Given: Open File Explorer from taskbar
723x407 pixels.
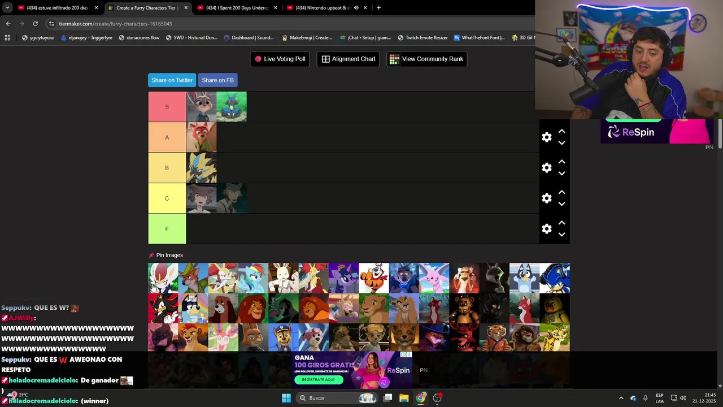Looking at the screenshot, I should tap(404, 398).
